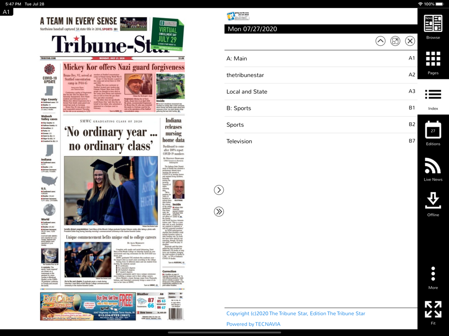Tap the 5:47 PM clock

13,4
